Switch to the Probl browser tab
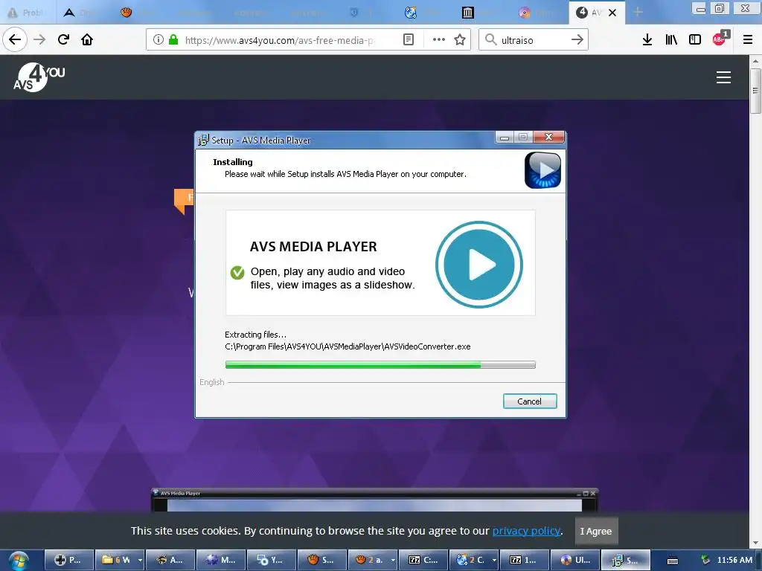The image size is (762, 571). tap(28, 13)
